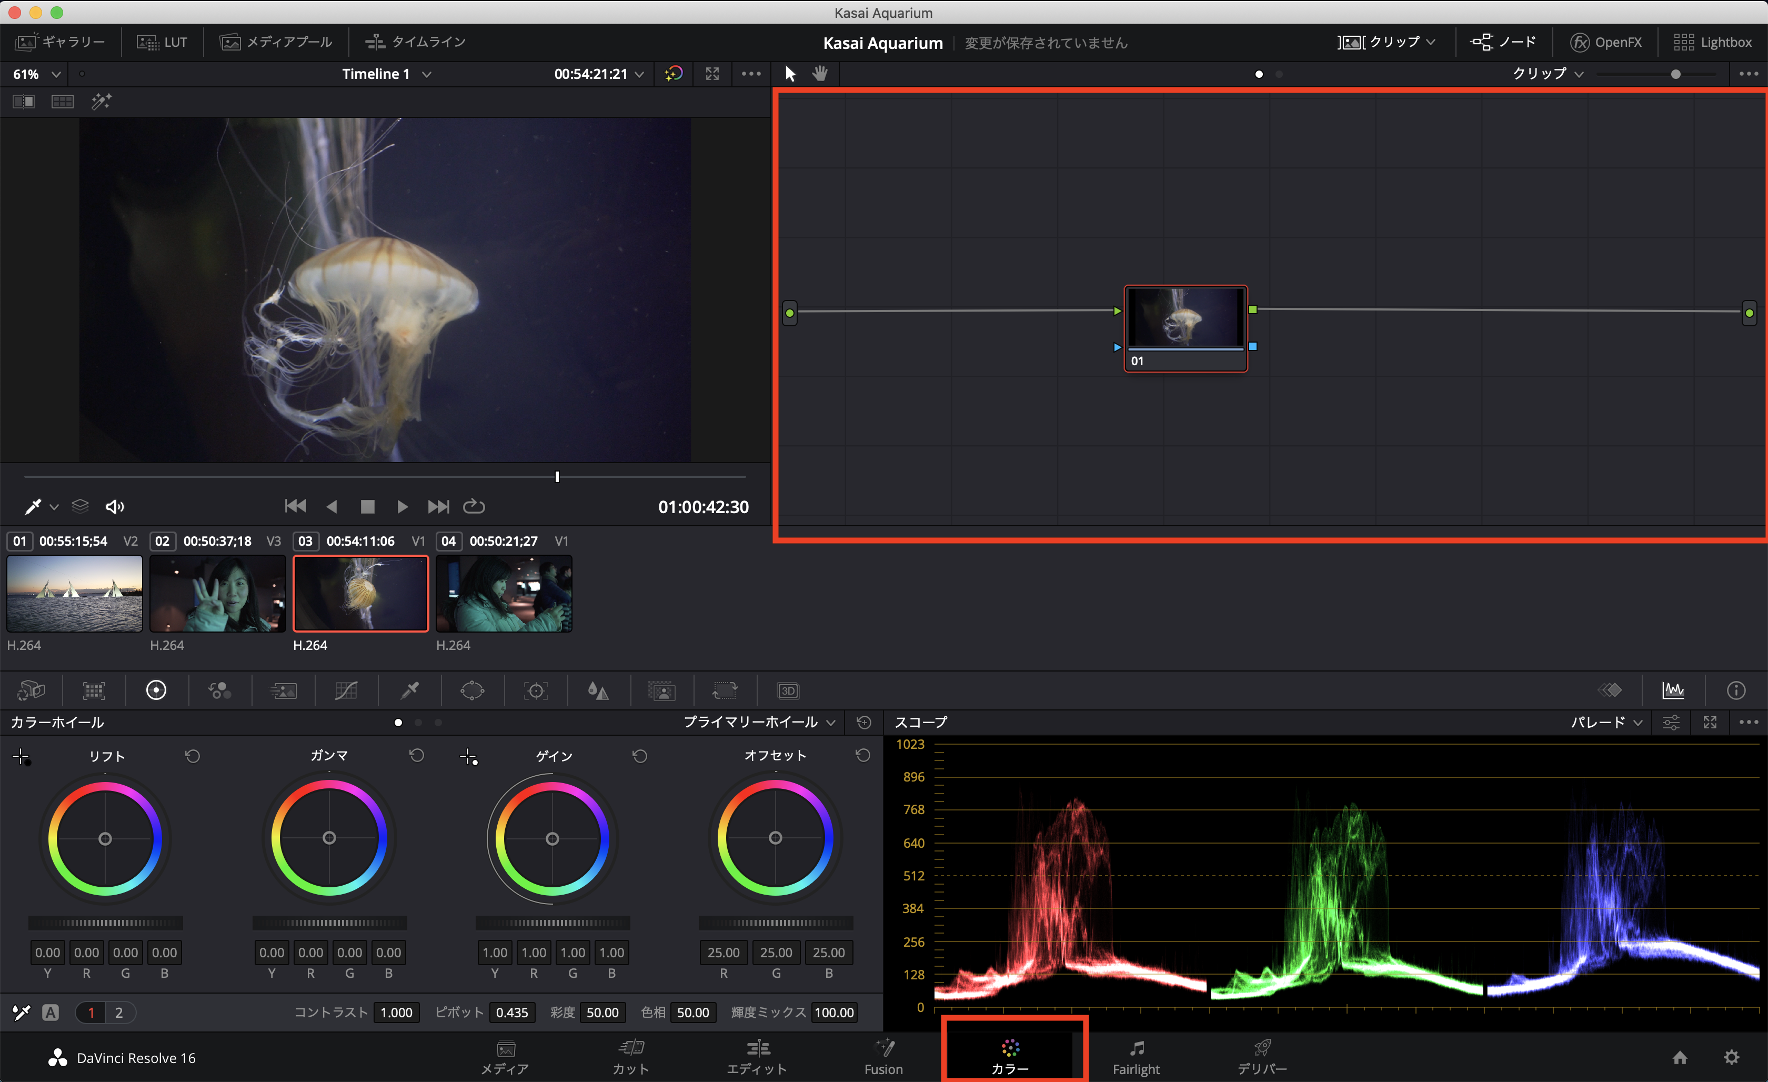Reset the Lift color wheel
Viewport: 1768px width, 1082px height.
[192, 756]
